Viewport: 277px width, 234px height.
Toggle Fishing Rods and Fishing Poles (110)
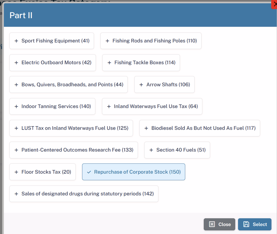pyautogui.click(x=151, y=41)
